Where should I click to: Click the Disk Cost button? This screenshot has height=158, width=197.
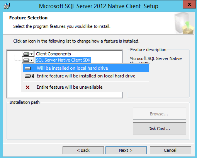160,129
